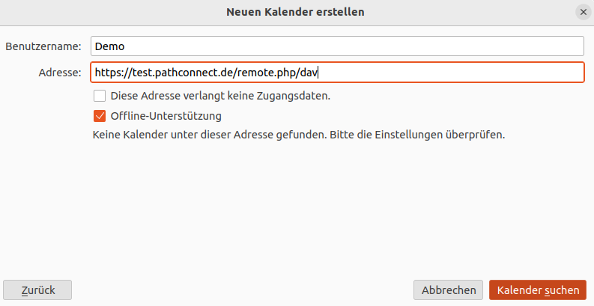
Task: Click the 'Benutzername:' field label
Action: pyautogui.click(x=43, y=46)
